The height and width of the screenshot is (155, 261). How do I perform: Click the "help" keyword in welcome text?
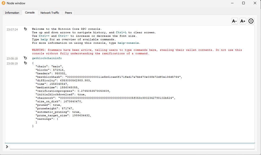click(x=44, y=39)
